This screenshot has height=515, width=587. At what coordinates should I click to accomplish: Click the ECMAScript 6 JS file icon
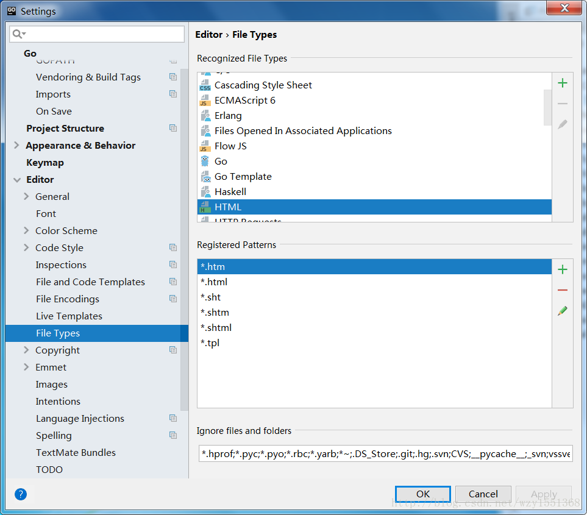(x=205, y=101)
